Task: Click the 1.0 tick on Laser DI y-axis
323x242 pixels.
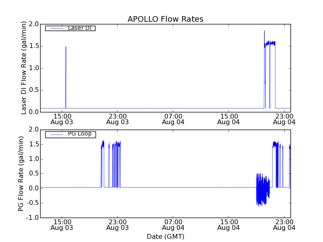Action: (34, 68)
